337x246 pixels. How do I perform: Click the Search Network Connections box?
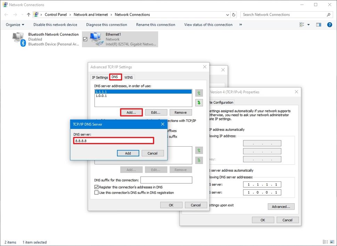coord(281,14)
